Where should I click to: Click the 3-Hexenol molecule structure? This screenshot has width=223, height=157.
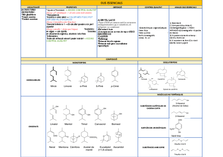click(180, 100)
